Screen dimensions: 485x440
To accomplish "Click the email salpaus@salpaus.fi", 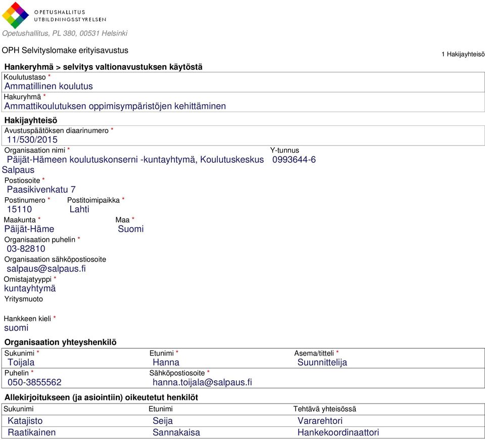I will [x=46, y=269].
